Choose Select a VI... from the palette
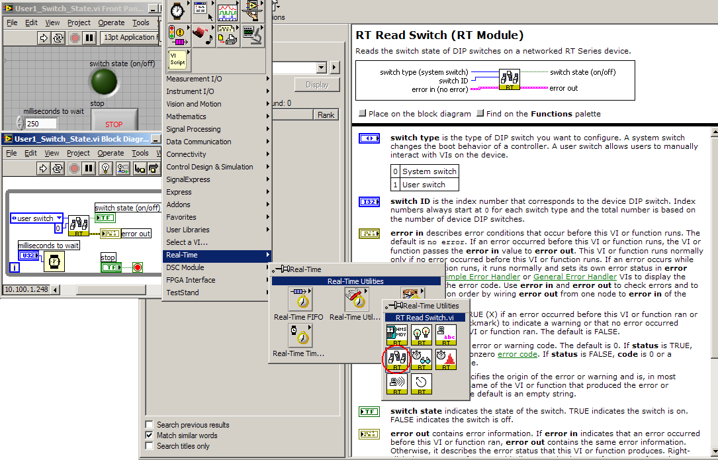718x460 pixels. point(217,242)
